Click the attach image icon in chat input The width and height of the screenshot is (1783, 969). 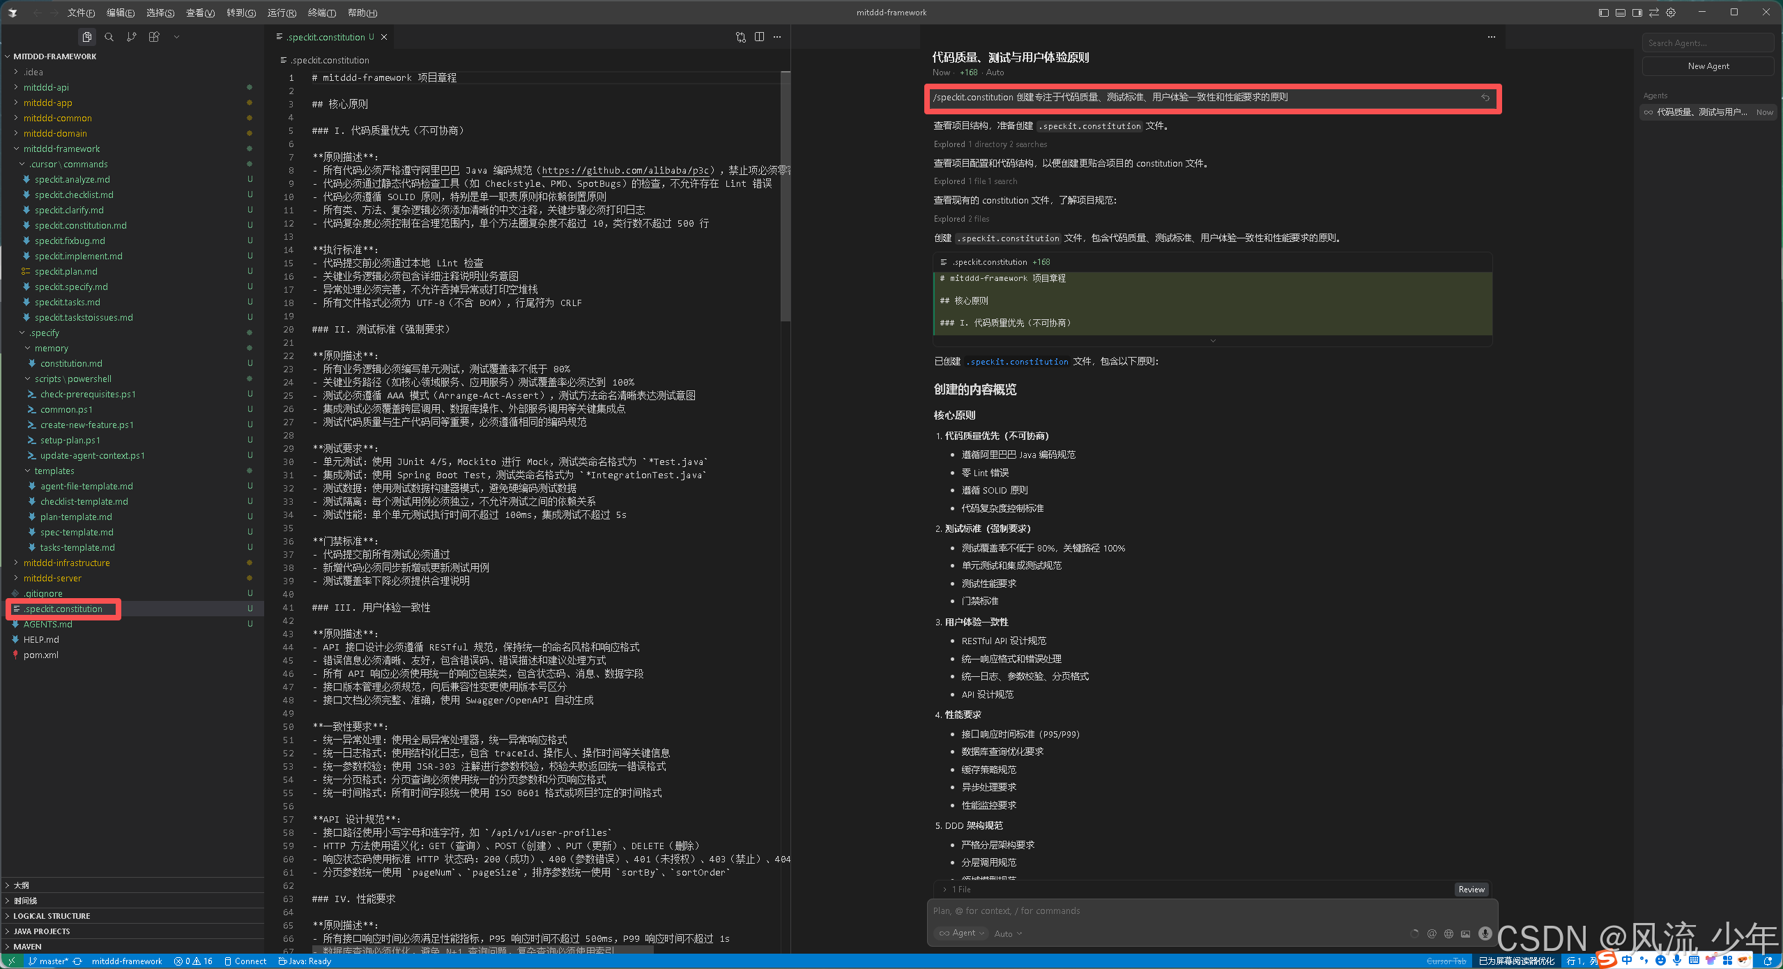click(1466, 933)
